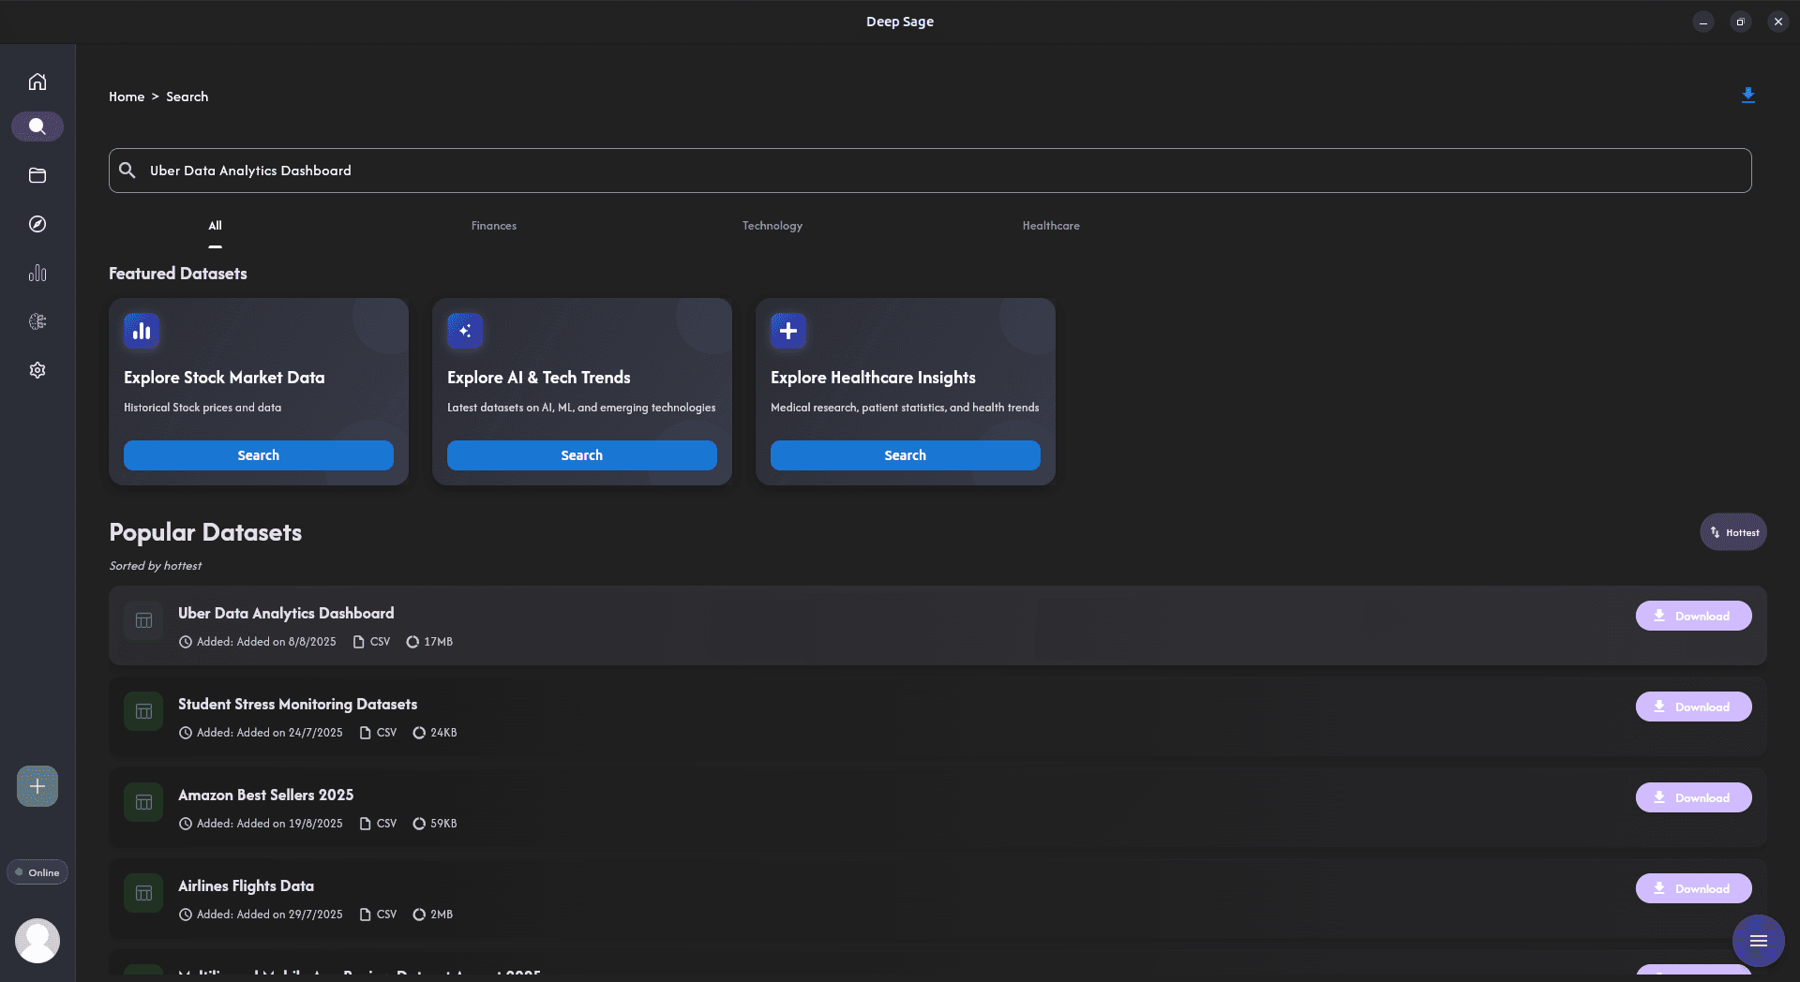Click the Home breadcrumb link
This screenshot has width=1800, height=982.
127,97
